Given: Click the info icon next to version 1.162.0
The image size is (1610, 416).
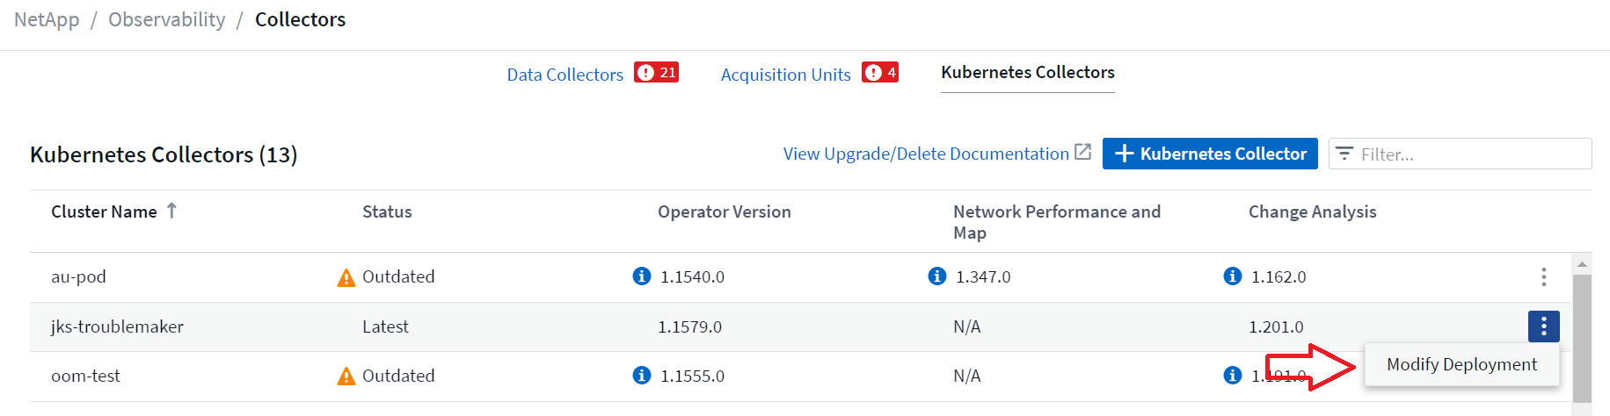Looking at the screenshot, I should pos(1233,276).
